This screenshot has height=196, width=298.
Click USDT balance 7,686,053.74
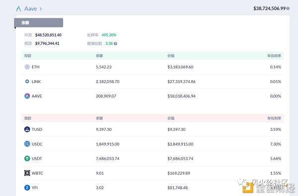click(x=108, y=159)
